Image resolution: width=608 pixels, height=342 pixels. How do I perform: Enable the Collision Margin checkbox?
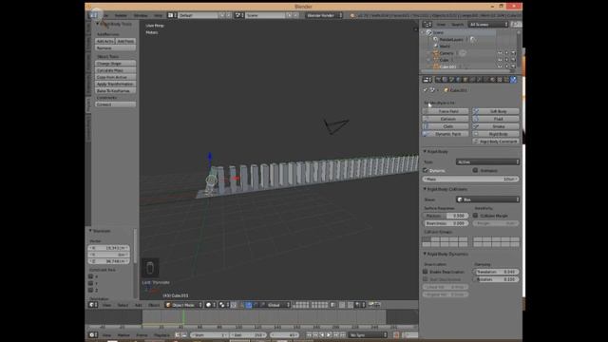pos(475,216)
